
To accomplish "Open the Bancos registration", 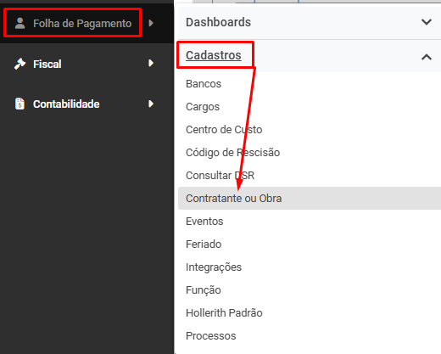I will tap(204, 84).
